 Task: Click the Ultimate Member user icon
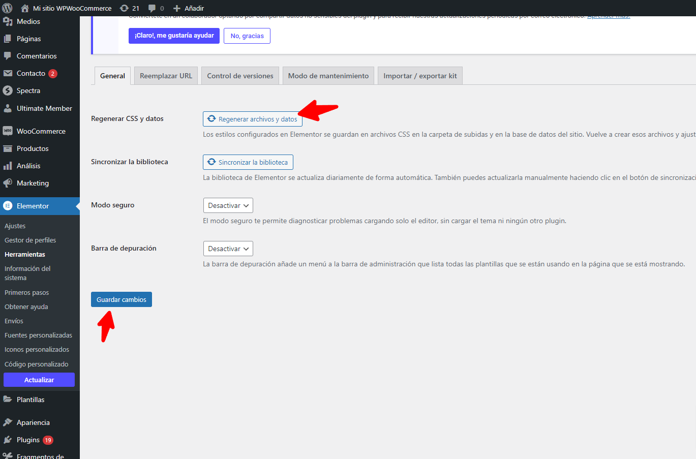coord(8,108)
